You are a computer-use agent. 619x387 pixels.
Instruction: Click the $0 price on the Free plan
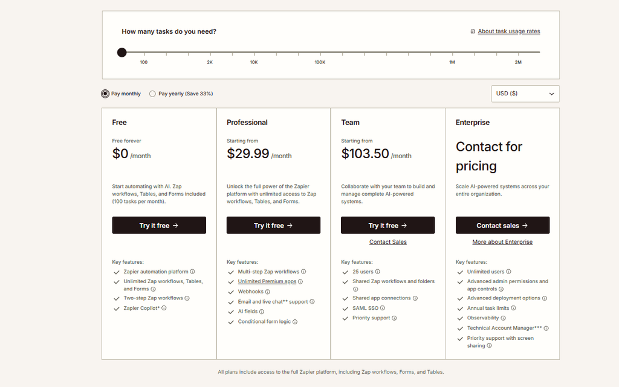click(x=120, y=153)
